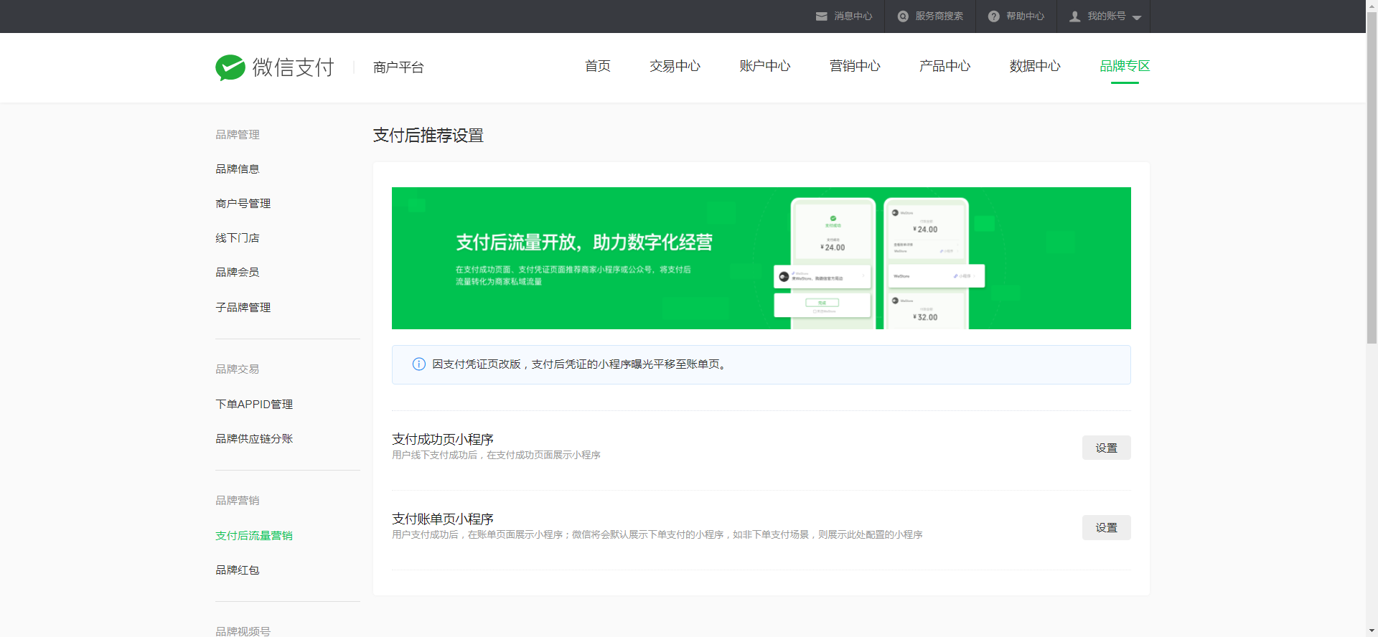
Task: Click the scrollbar down arrow
Action: pos(1372,631)
